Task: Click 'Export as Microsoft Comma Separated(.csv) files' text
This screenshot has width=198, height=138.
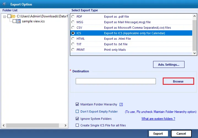Action: pos(137,28)
